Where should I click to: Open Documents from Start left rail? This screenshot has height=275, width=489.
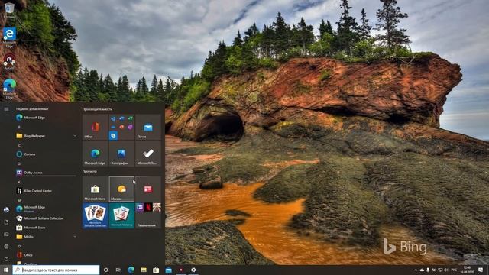(6, 222)
